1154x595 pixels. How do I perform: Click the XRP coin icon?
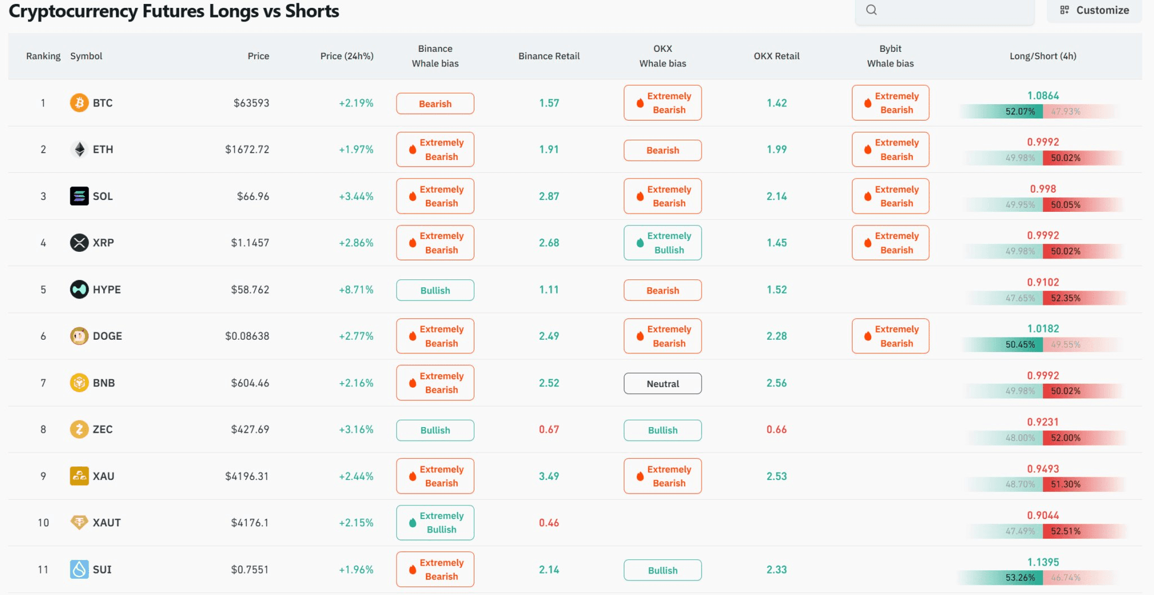pyautogui.click(x=79, y=243)
